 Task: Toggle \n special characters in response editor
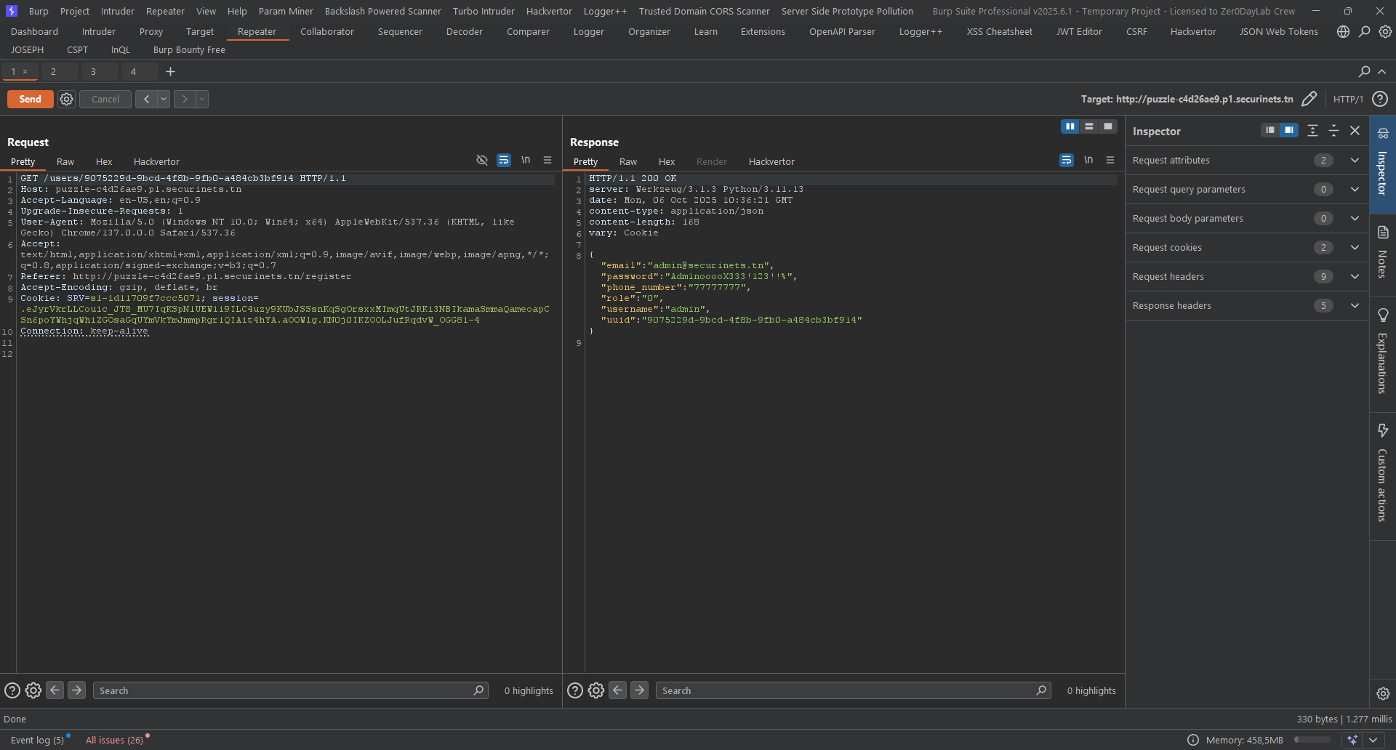pos(1088,160)
